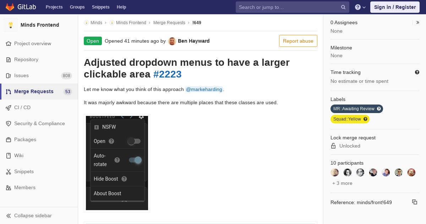Open Groups menu in top bar
The width and height of the screenshot is (426, 224).
(x=77, y=7)
